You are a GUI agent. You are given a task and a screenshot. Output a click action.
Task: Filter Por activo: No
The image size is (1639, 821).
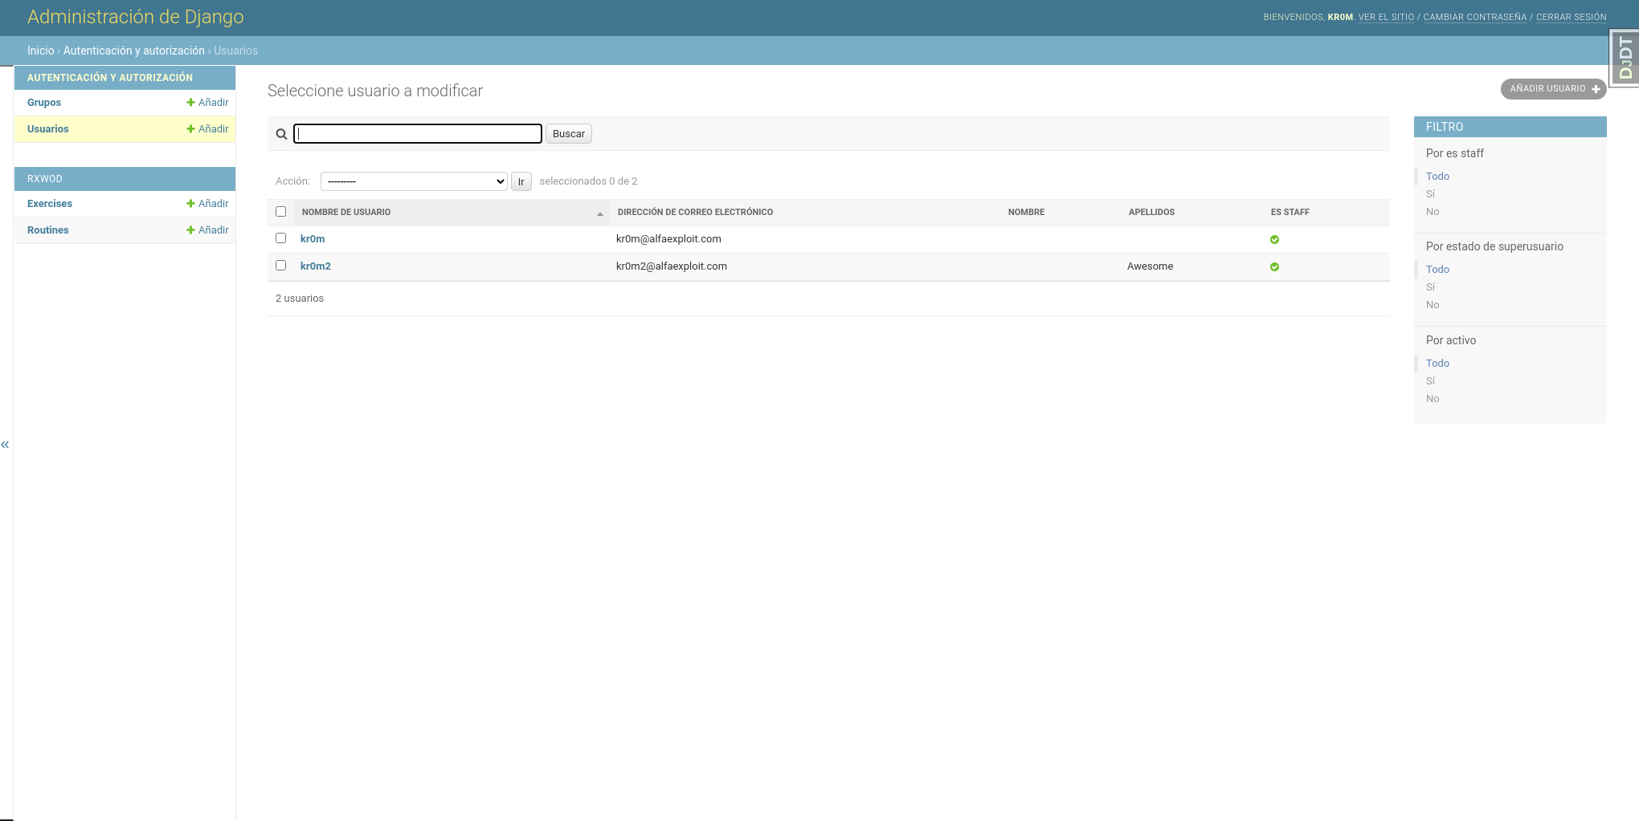[1433, 399]
